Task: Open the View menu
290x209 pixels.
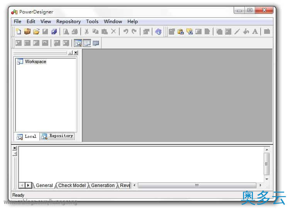Action: [x=46, y=22]
